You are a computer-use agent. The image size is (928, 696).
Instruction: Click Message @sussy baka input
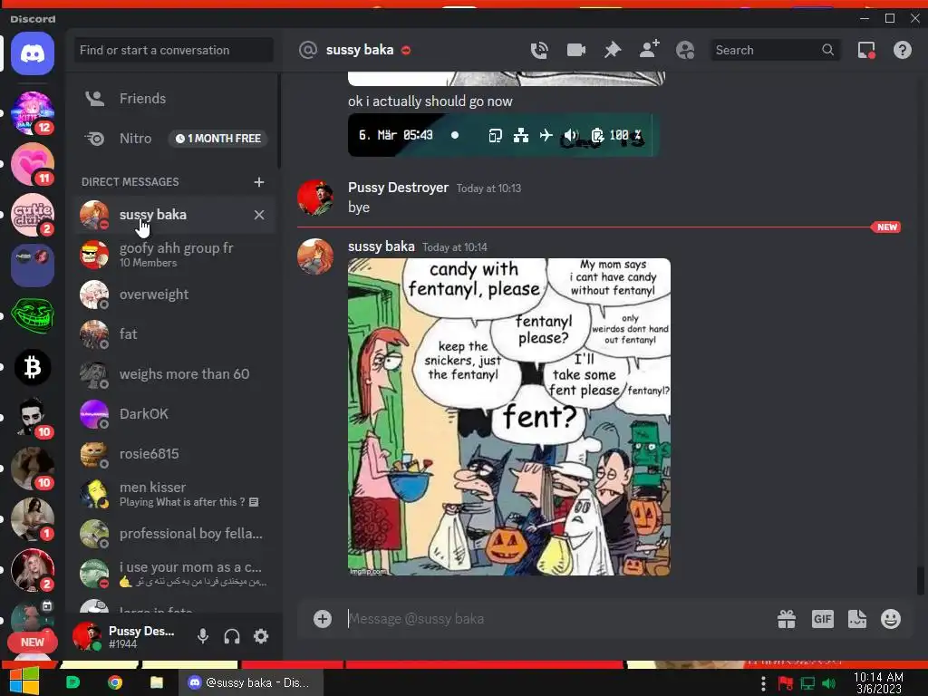[x=556, y=619]
